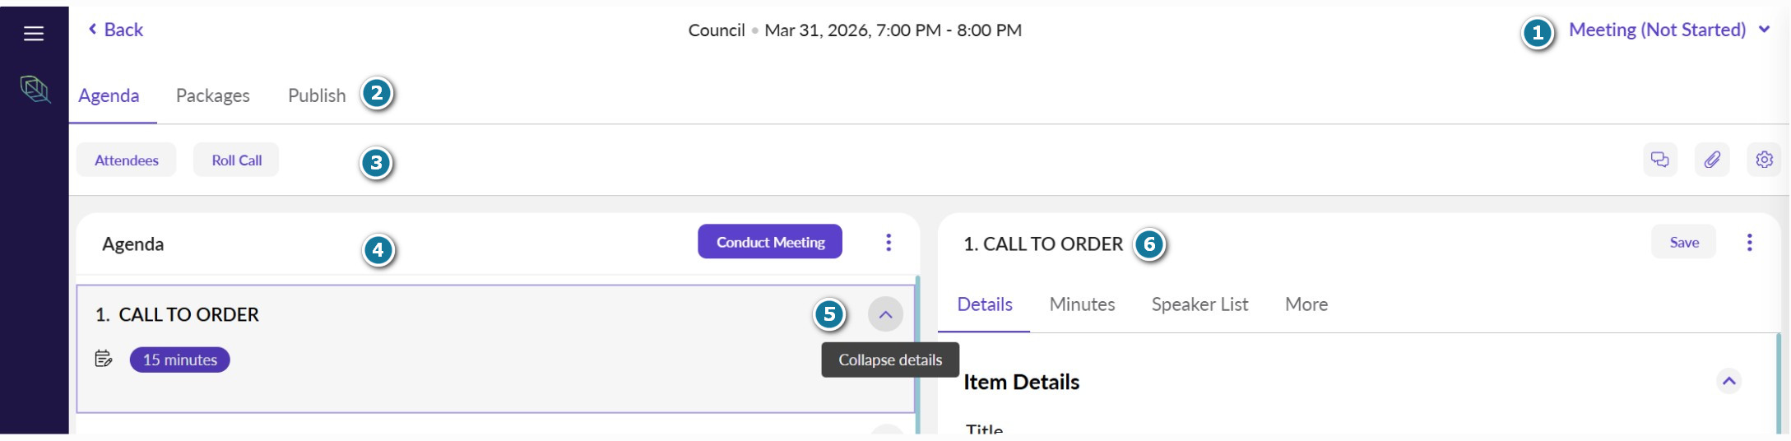Click the notes icon beside 15 minutes

(x=104, y=359)
